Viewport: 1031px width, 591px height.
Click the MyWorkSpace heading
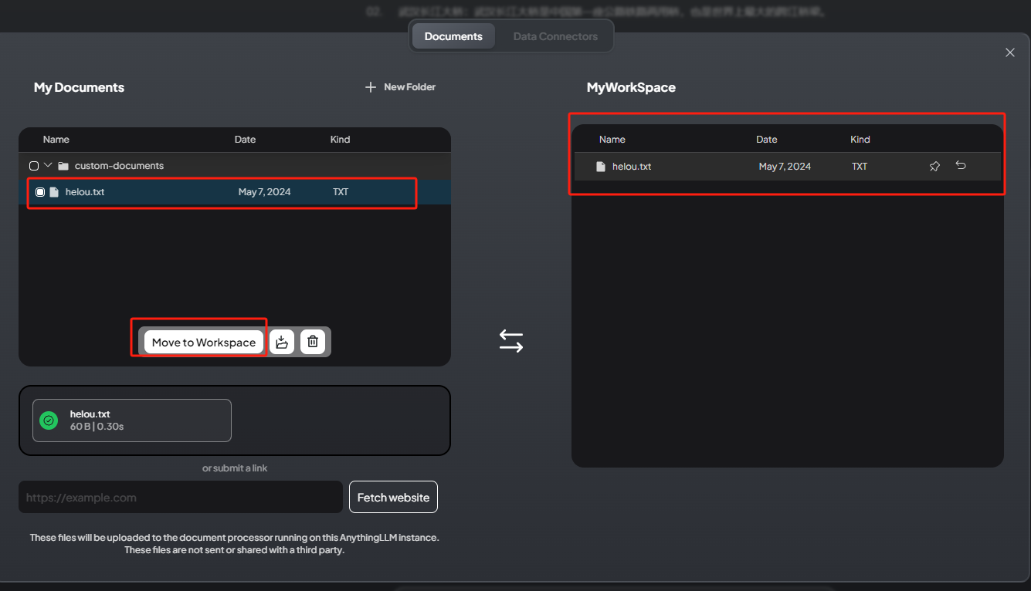pos(631,87)
